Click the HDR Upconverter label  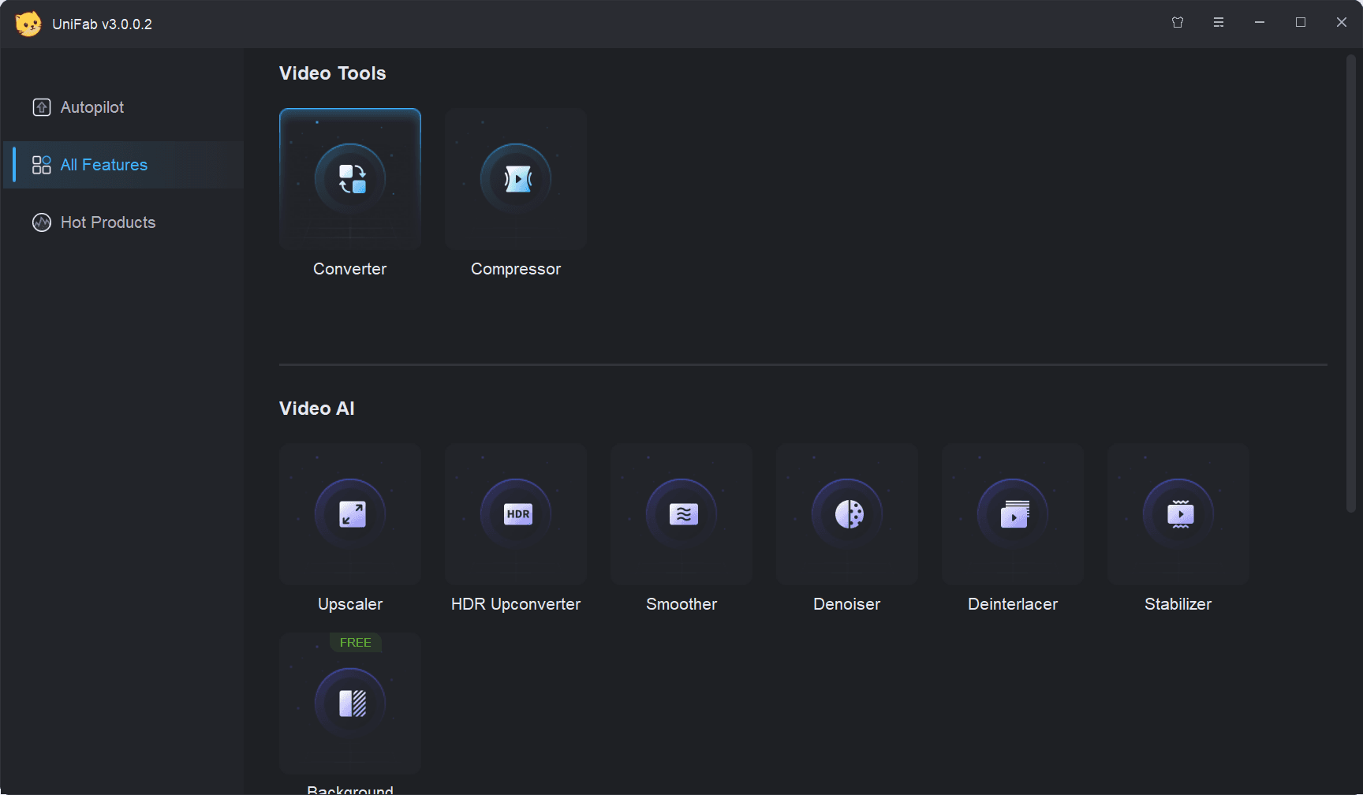pyautogui.click(x=516, y=604)
